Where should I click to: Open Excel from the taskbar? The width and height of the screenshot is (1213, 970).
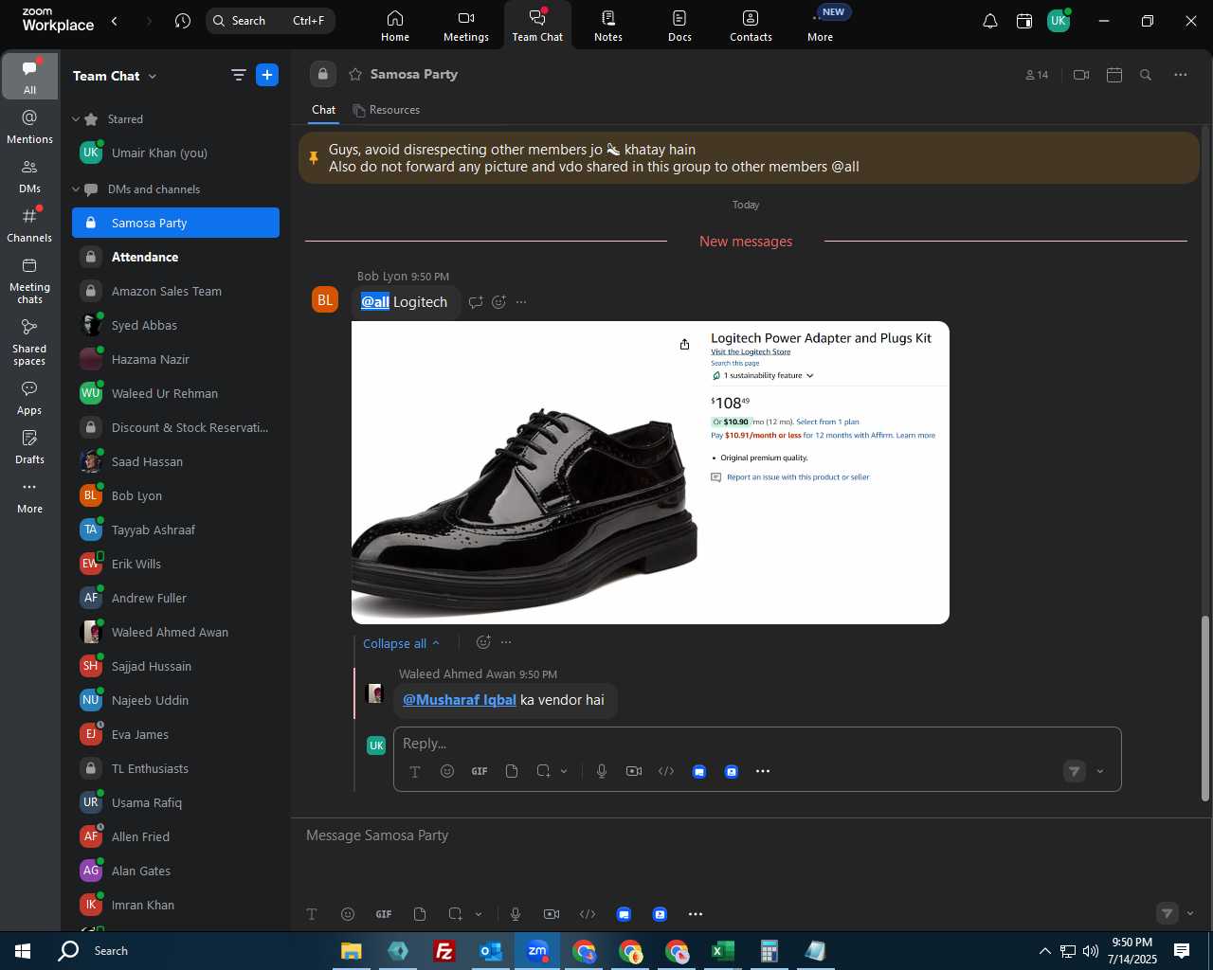[722, 951]
